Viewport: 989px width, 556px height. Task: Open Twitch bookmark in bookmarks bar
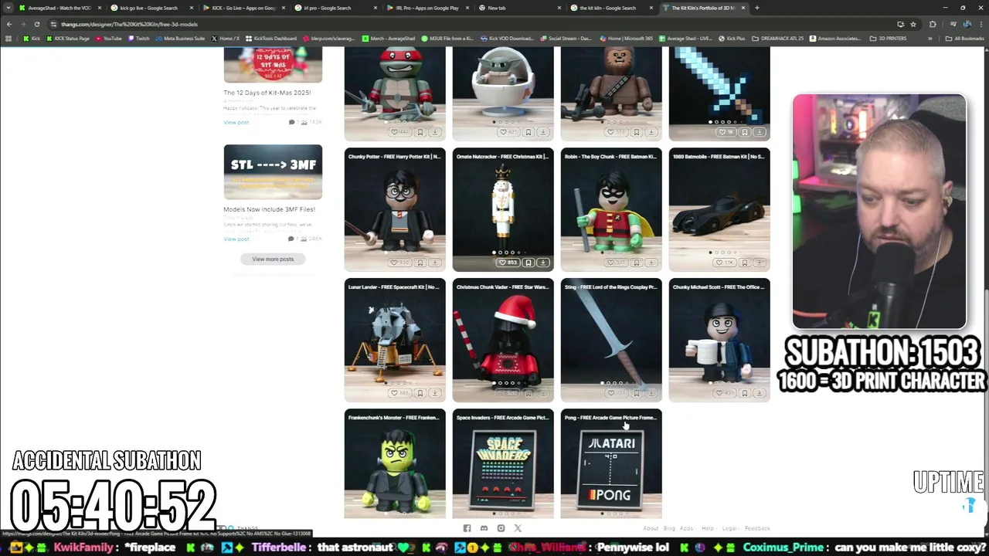(139, 38)
